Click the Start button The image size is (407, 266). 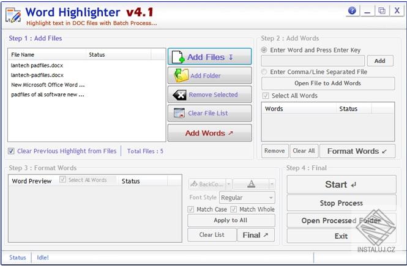click(x=342, y=184)
